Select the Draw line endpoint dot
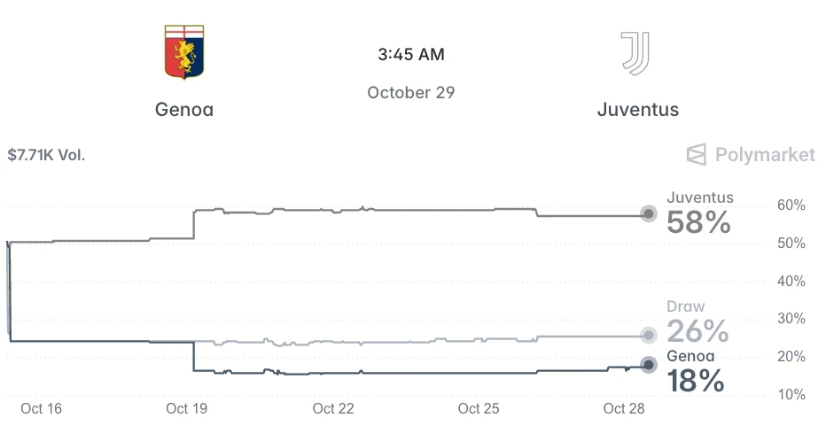The width and height of the screenshot is (826, 441). click(649, 336)
